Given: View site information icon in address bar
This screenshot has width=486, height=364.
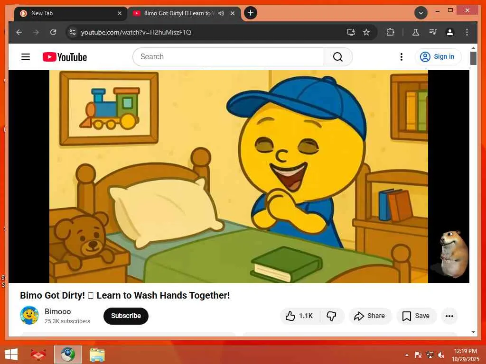Looking at the screenshot, I should pos(73,32).
